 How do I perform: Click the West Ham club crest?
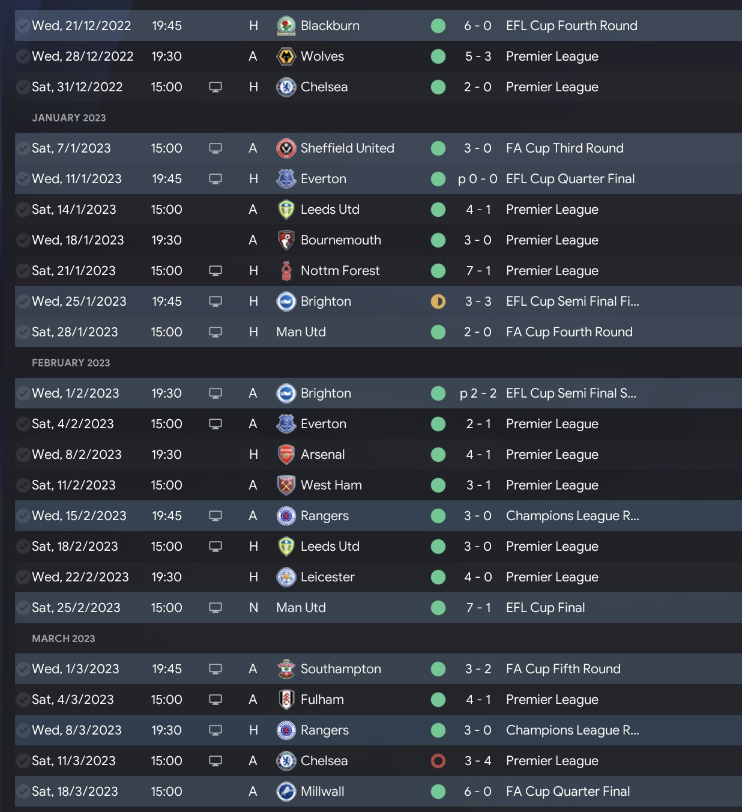pyautogui.click(x=286, y=485)
